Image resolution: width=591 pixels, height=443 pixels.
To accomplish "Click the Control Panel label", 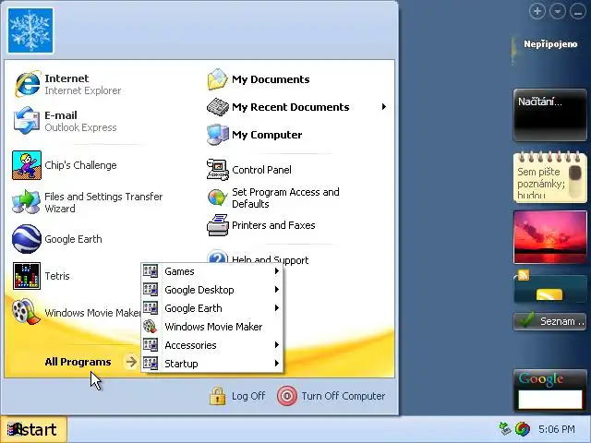I will pos(261,170).
